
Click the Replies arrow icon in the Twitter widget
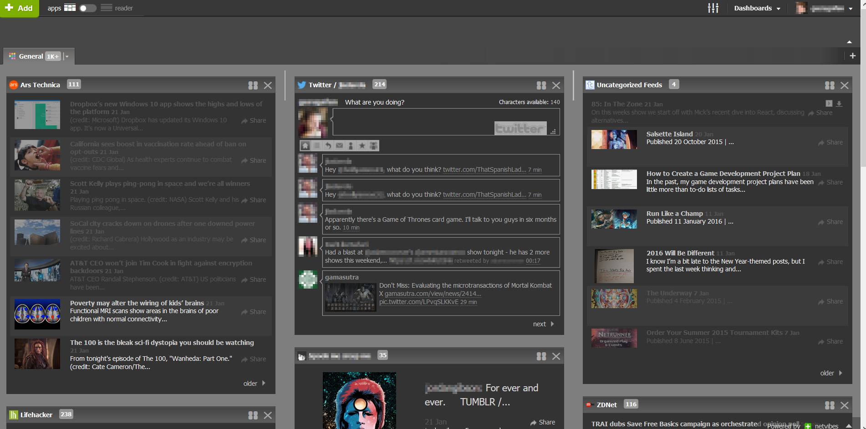click(328, 146)
